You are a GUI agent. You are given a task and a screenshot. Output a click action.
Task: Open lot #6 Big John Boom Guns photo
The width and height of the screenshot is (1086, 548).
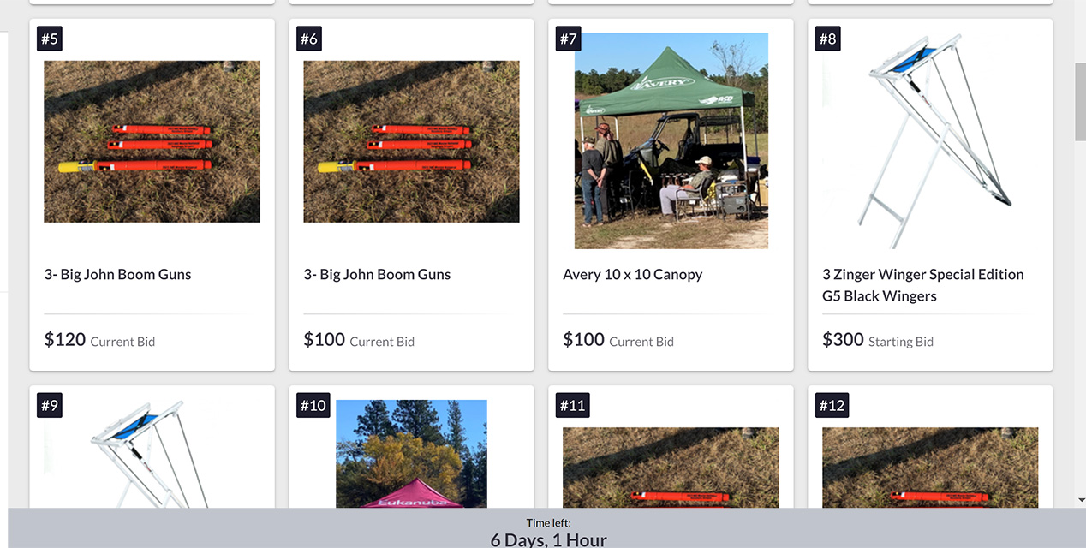(x=411, y=141)
